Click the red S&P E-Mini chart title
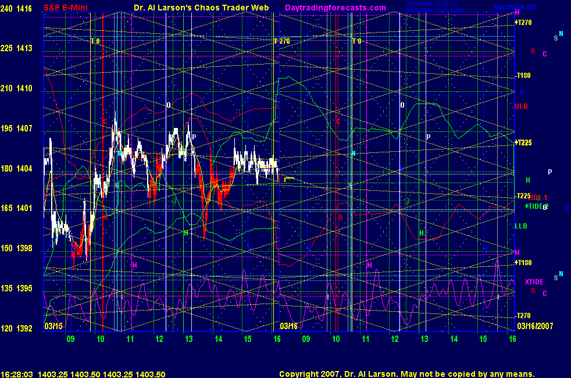Viewport: 571px width, 378px height. point(66,8)
